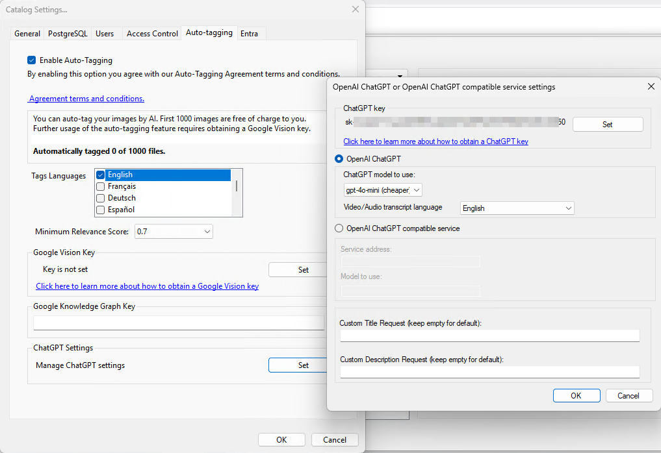Check the Deutsch tag language box
661x453 pixels.
point(101,198)
